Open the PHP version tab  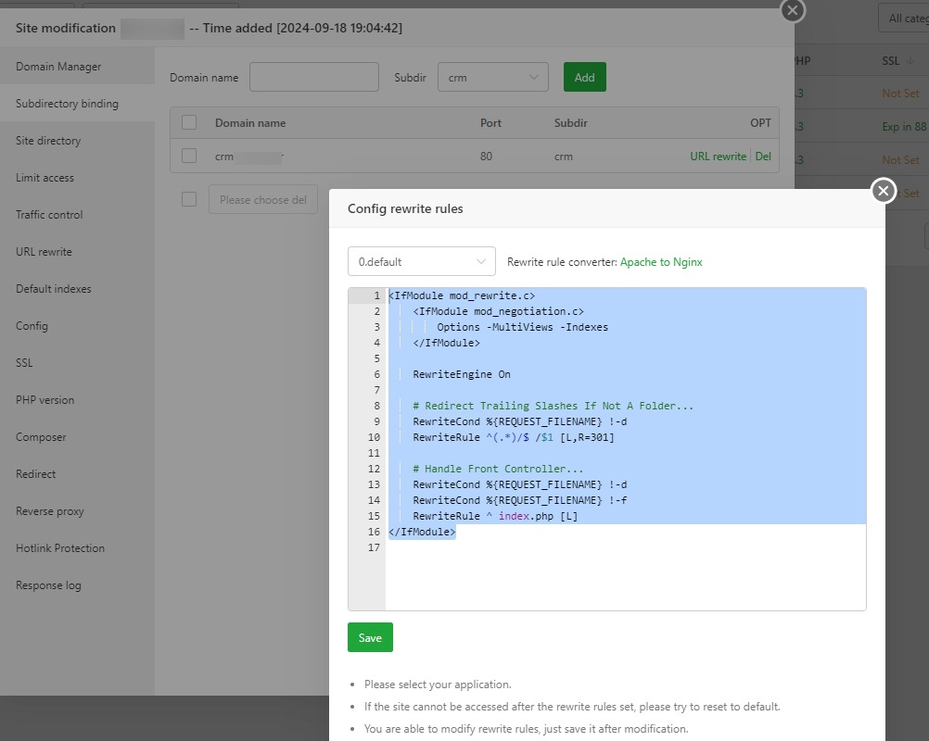click(x=45, y=400)
